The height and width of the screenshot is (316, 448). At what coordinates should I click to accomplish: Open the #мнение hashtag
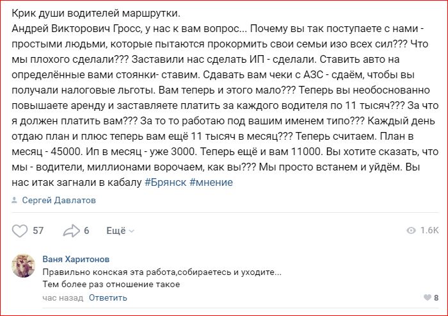(211, 182)
